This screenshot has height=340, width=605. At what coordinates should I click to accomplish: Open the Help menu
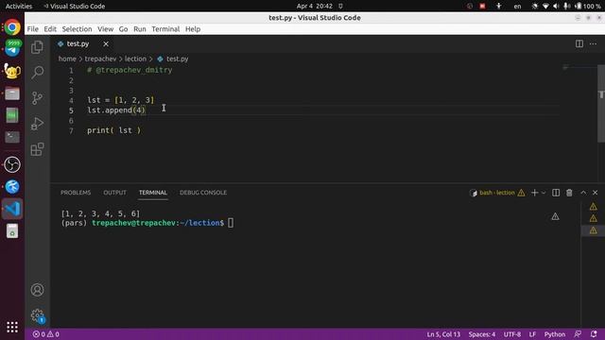click(193, 29)
